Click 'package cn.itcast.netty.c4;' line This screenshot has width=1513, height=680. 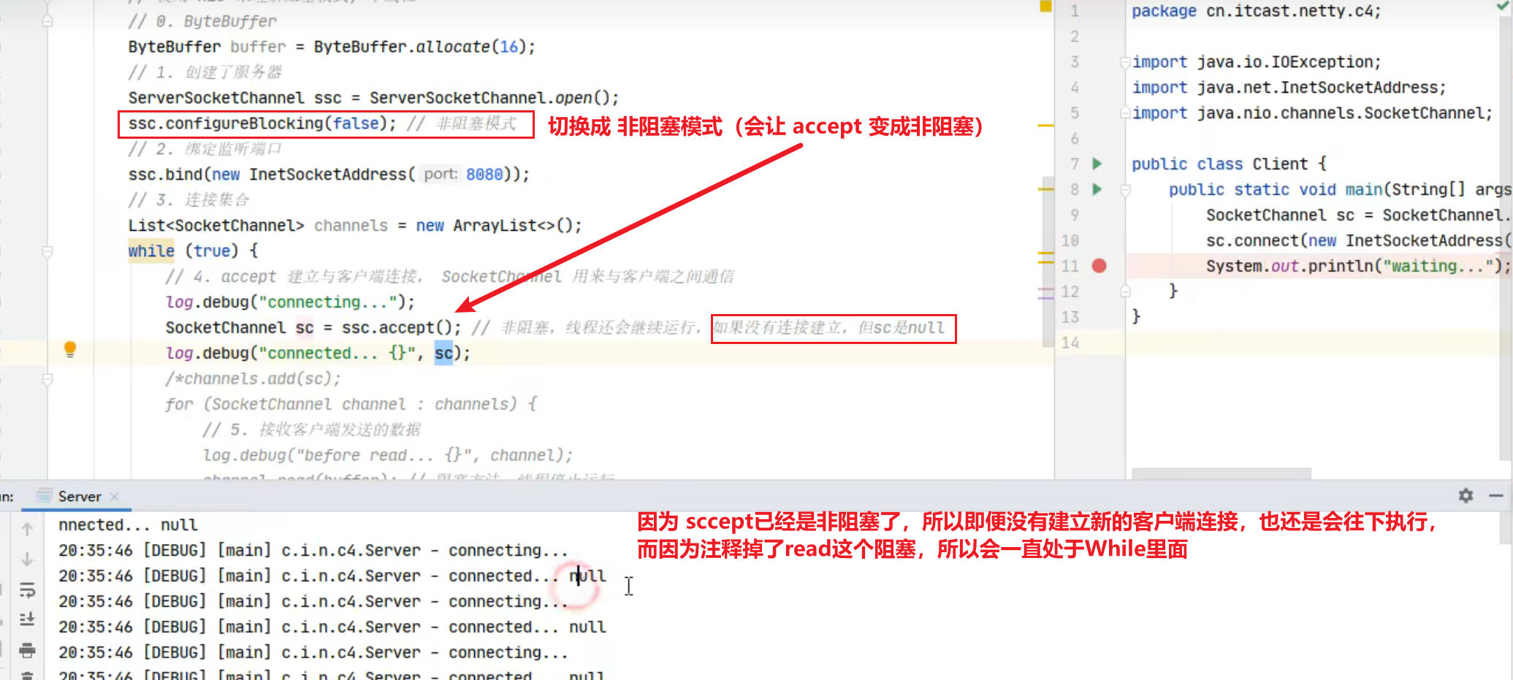coord(1256,11)
